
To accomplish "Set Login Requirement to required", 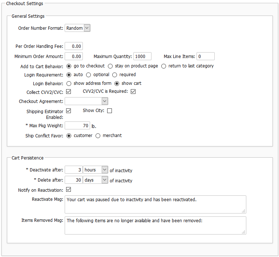I will (x=114, y=75).
